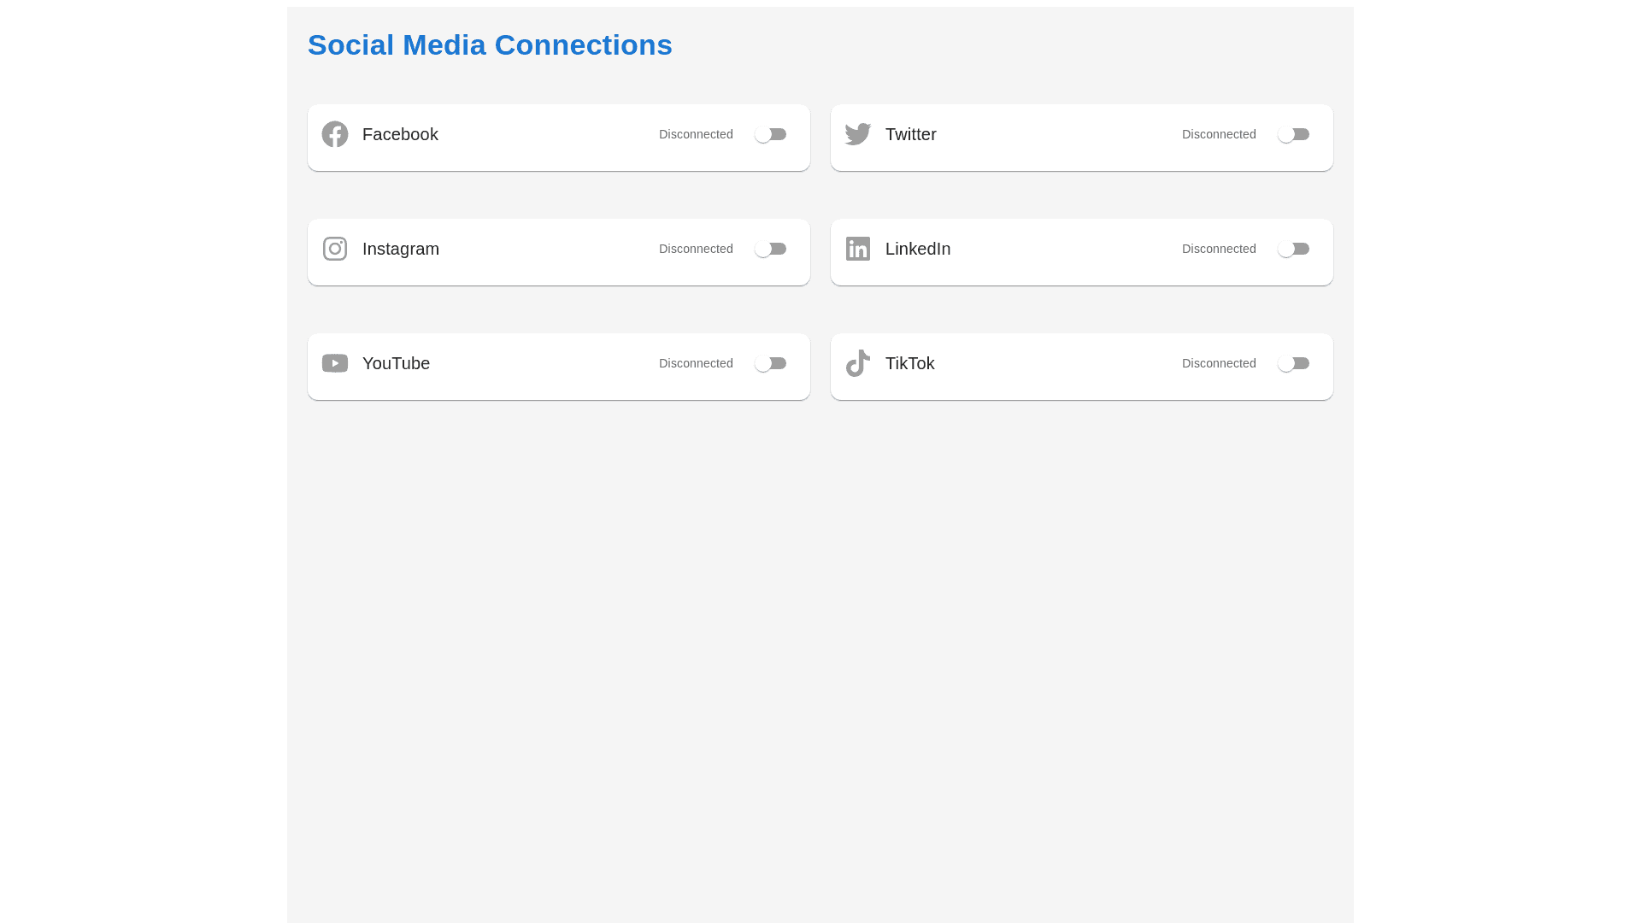Image resolution: width=1641 pixels, height=923 pixels.
Task: Click the Facebook logo icon
Action: [335, 134]
